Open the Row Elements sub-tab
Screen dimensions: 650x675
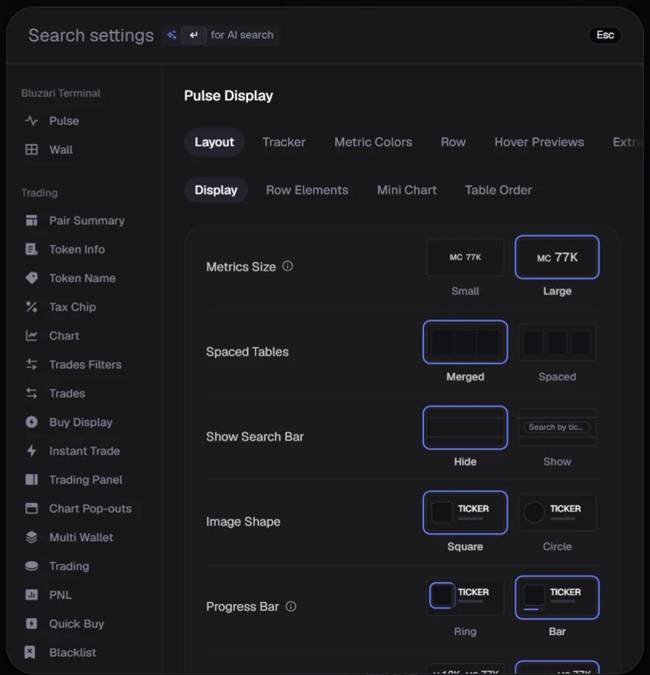point(307,190)
